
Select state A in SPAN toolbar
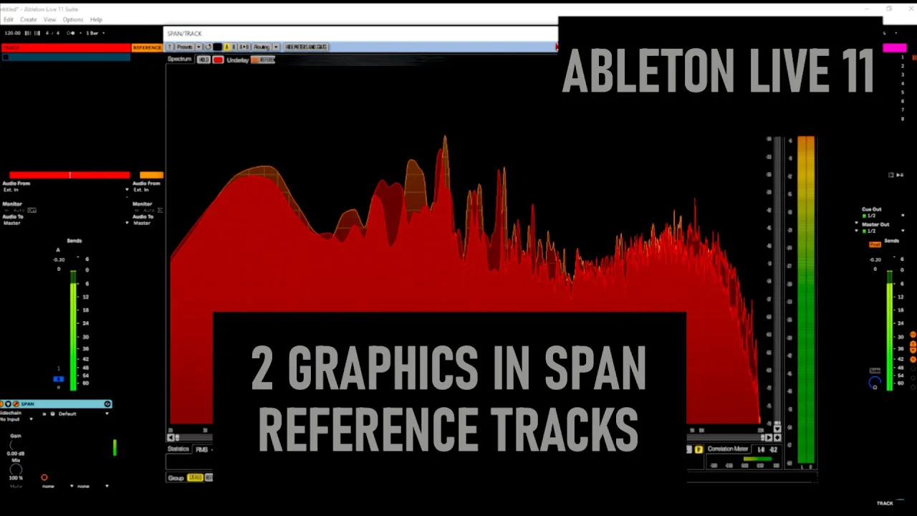227,47
